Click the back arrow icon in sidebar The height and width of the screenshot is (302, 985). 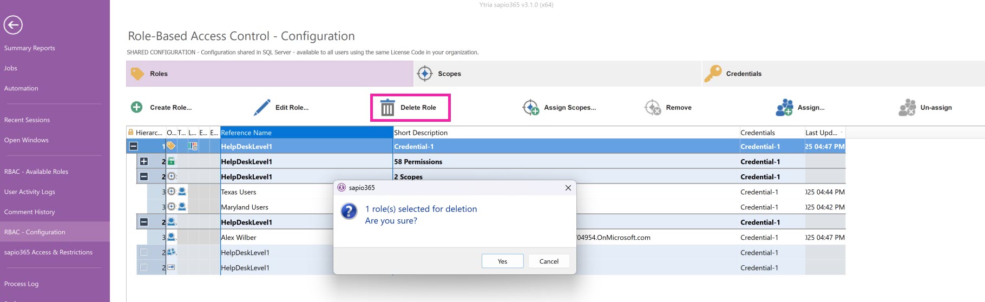click(x=13, y=25)
